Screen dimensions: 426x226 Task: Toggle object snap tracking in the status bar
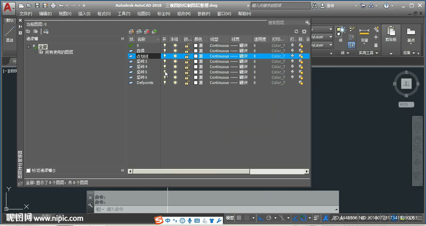(x=296, y=218)
